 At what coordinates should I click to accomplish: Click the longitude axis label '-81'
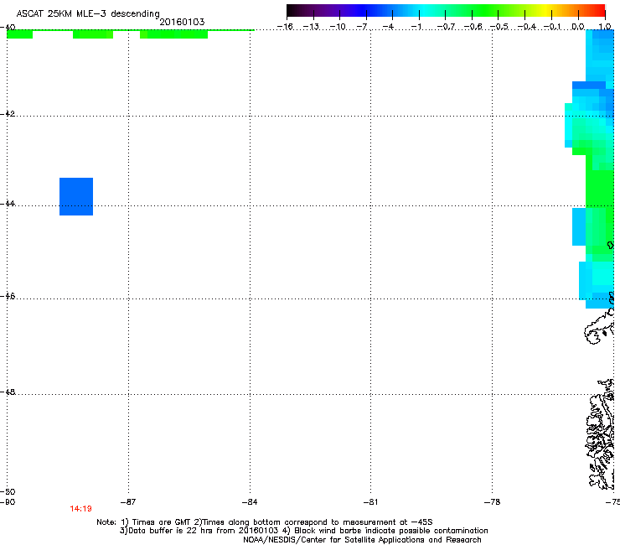click(370, 502)
